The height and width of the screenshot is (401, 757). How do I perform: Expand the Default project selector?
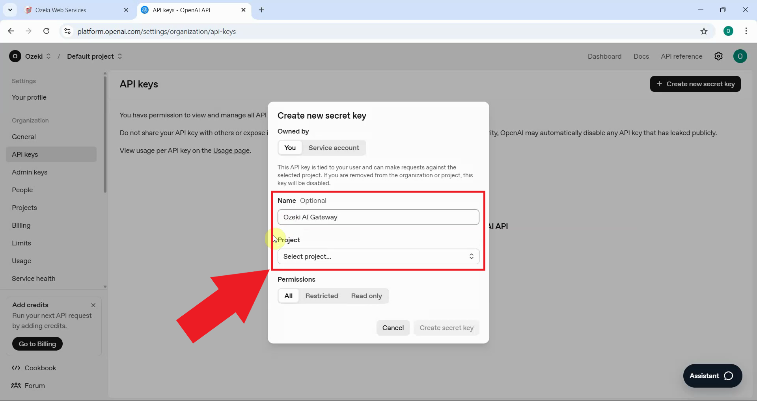95,56
